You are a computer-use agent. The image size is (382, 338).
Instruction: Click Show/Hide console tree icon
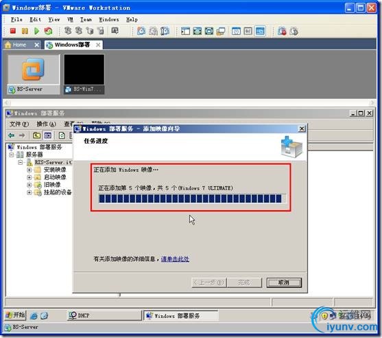coord(48,135)
